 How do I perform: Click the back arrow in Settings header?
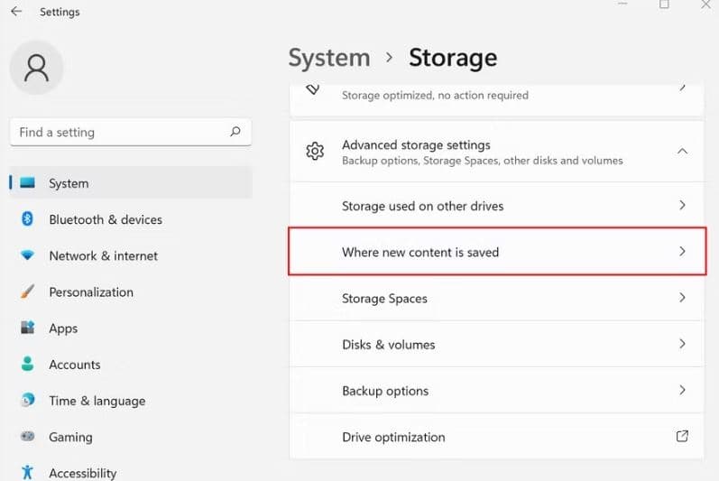pos(16,12)
